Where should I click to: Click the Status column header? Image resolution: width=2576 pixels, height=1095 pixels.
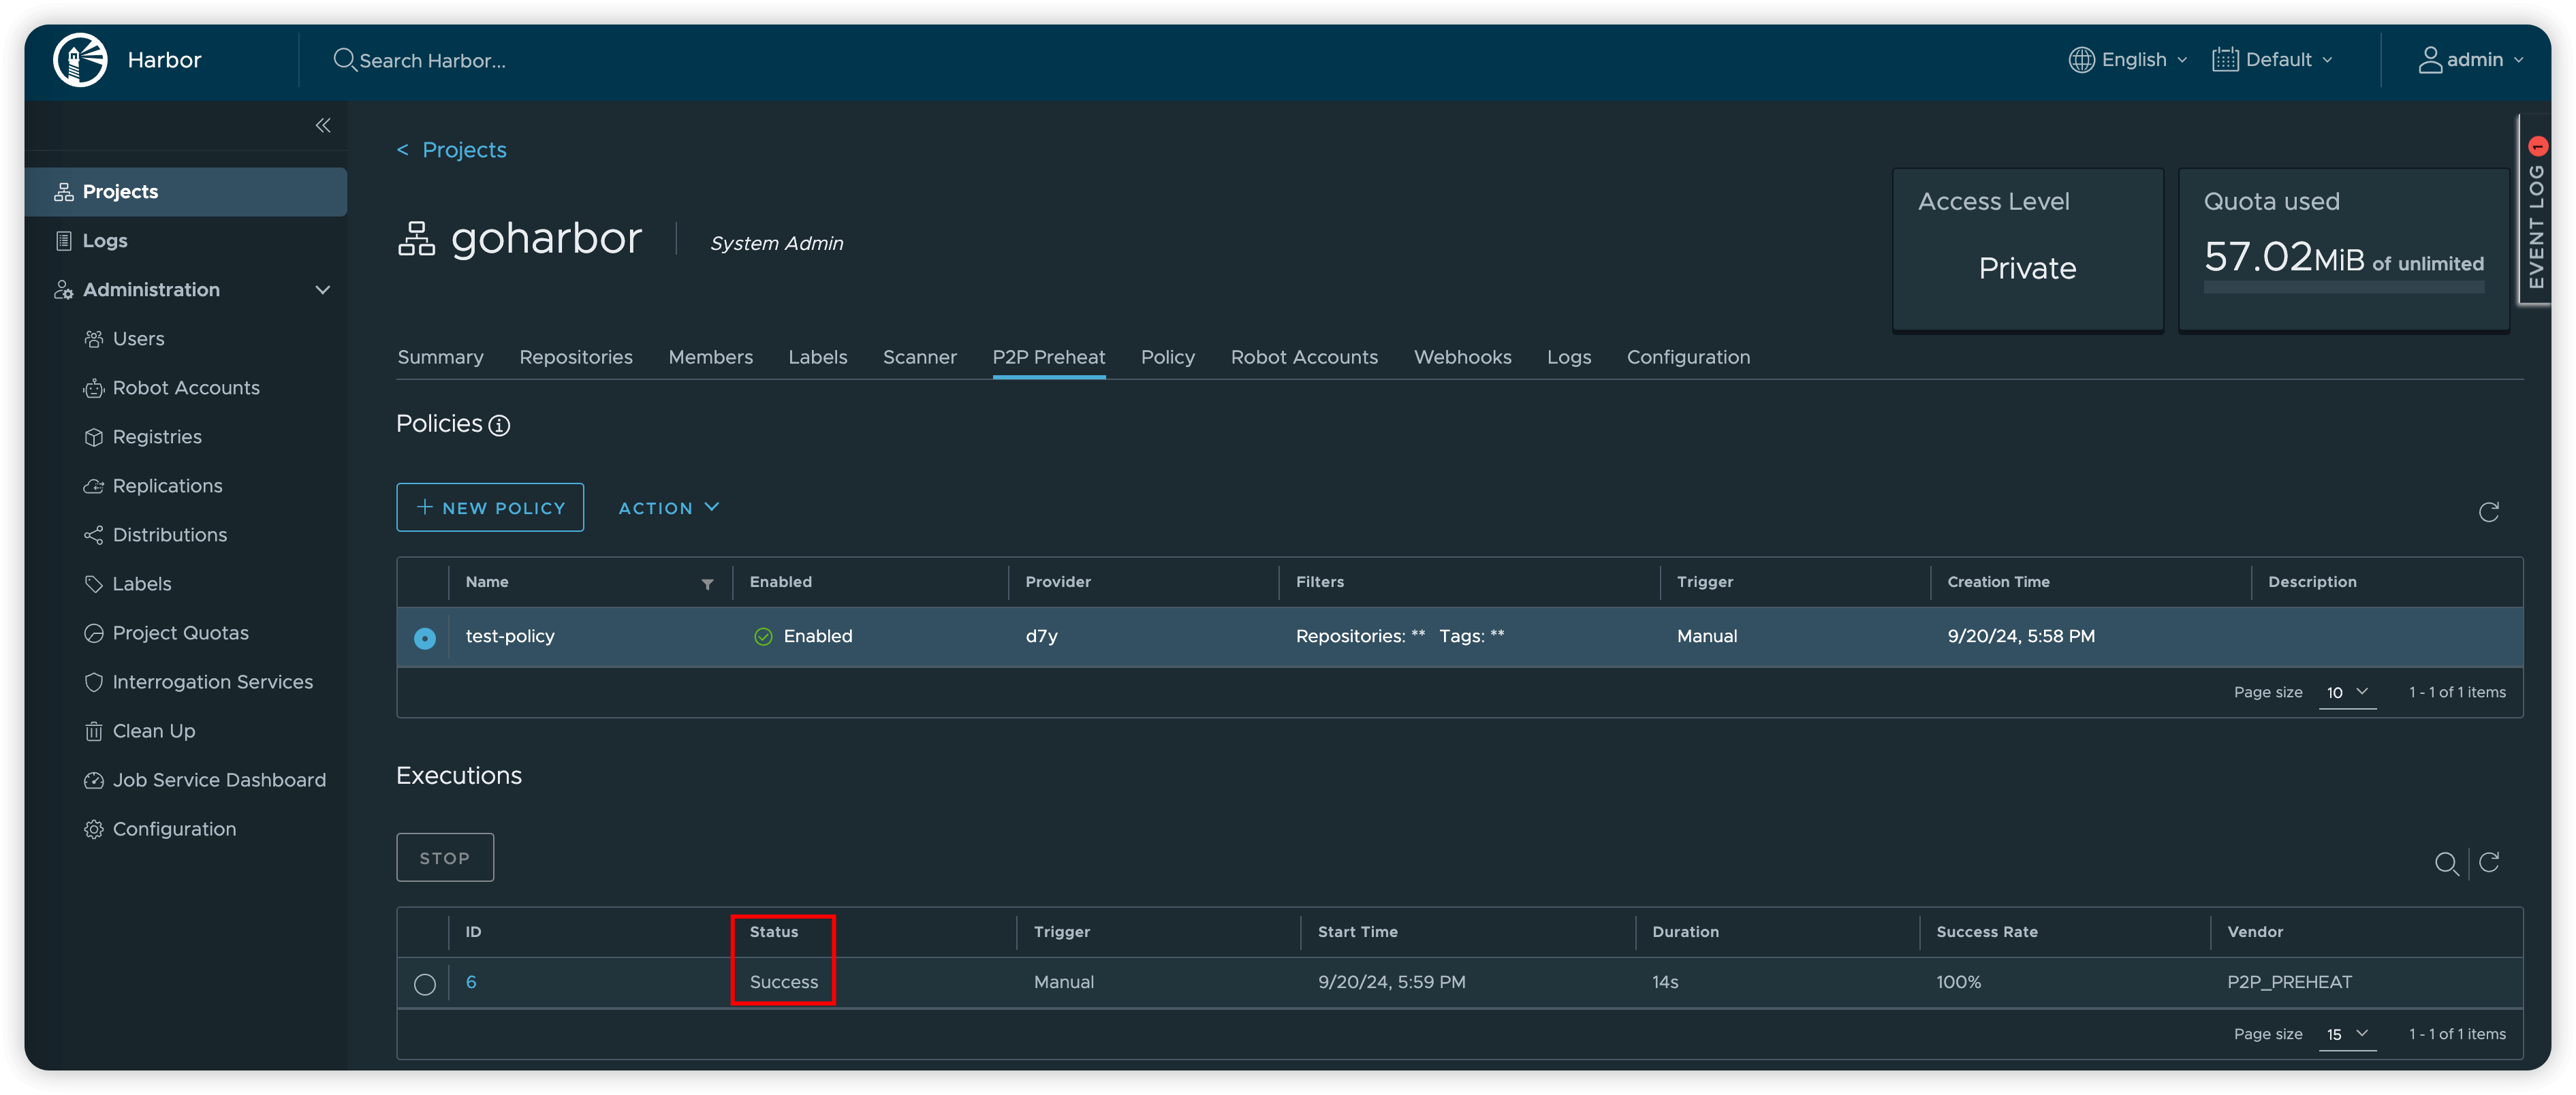(x=774, y=931)
